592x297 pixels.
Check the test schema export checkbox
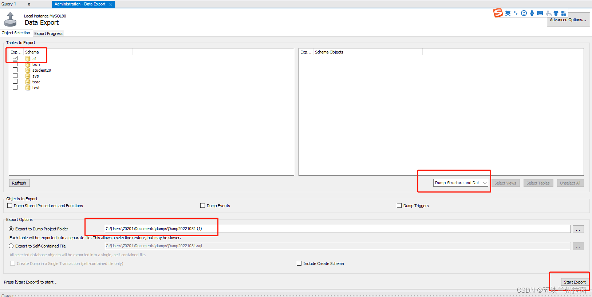pos(15,87)
